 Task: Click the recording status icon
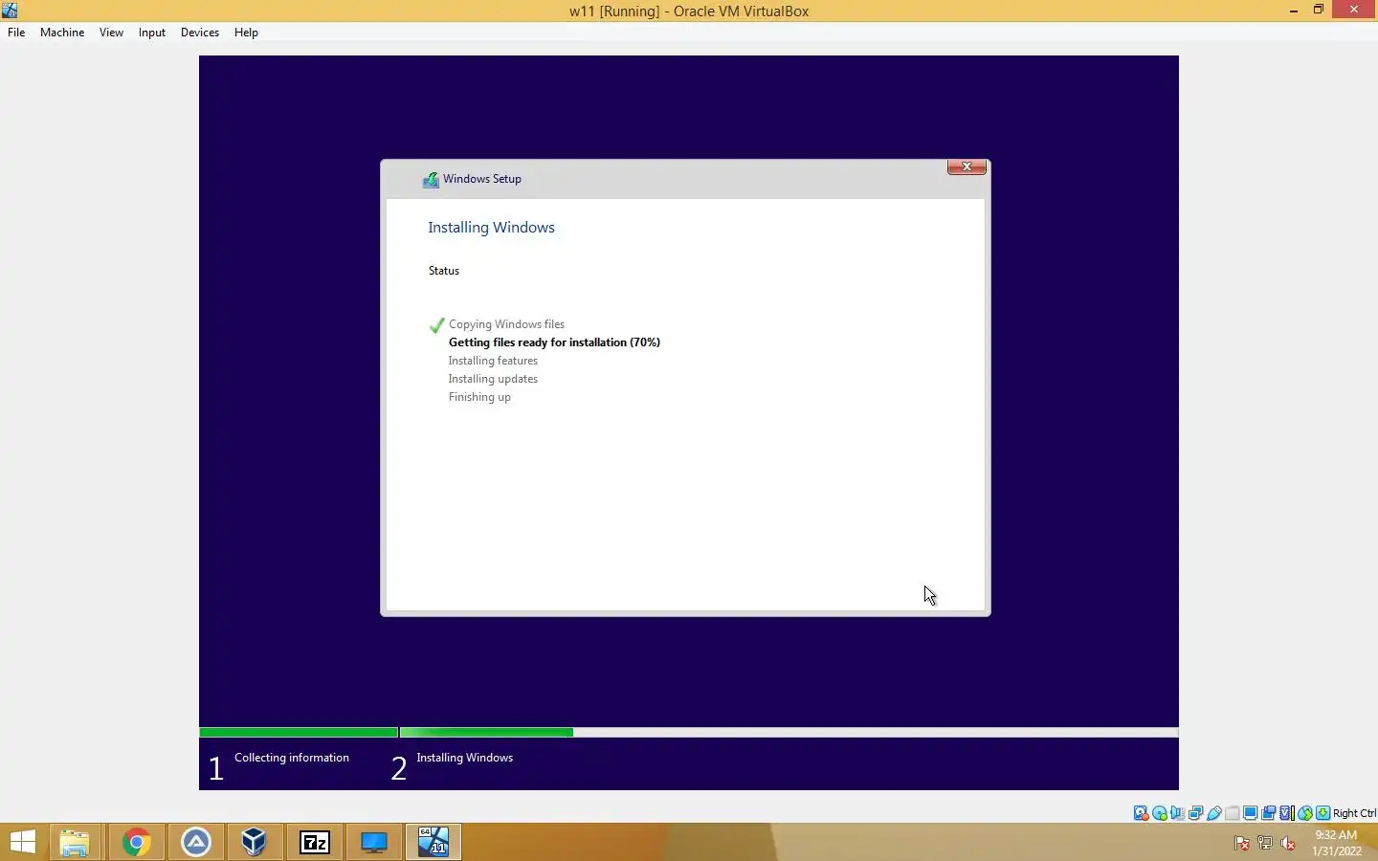click(1269, 813)
